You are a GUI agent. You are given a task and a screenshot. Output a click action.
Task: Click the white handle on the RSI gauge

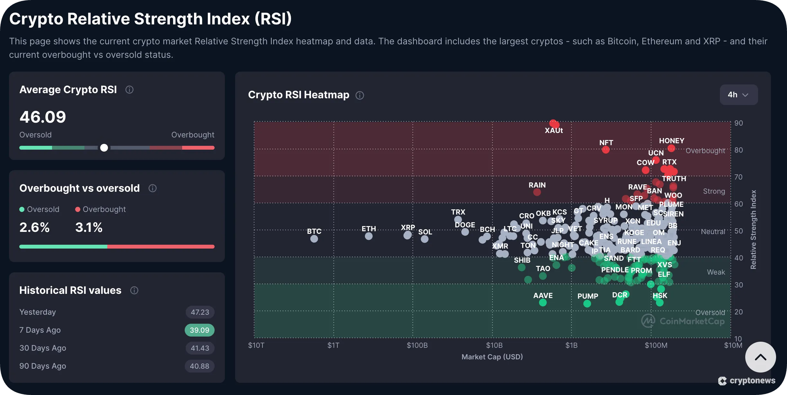click(104, 148)
